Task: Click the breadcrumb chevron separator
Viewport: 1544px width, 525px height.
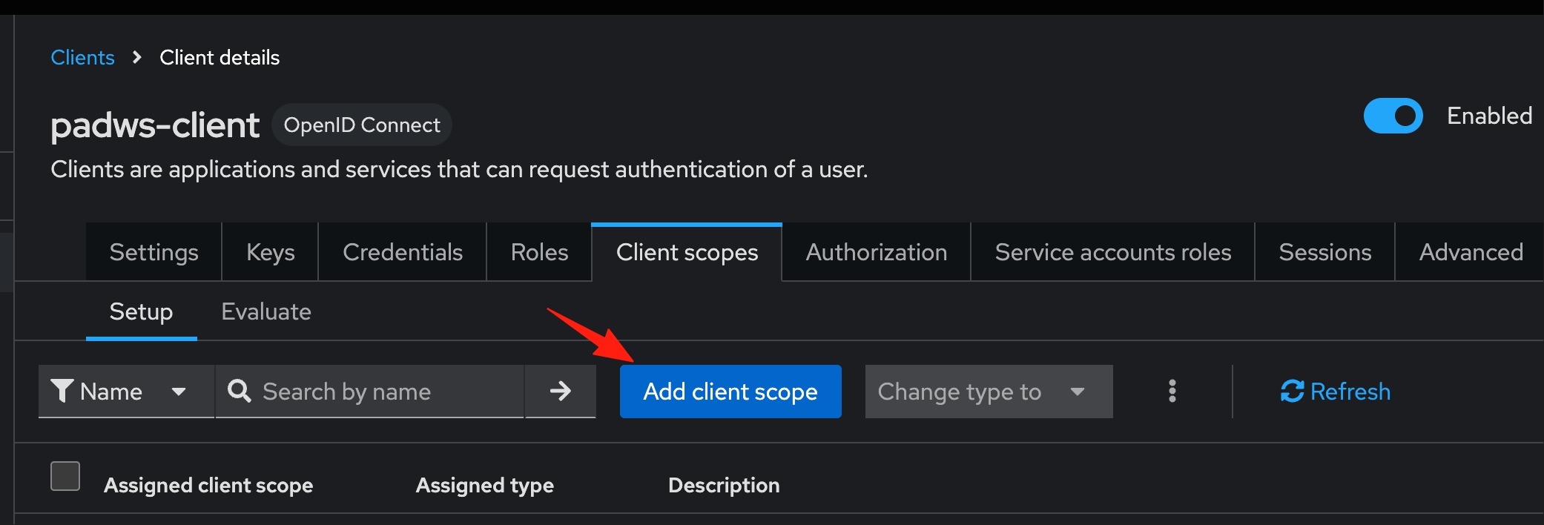Action: point(136,57)
